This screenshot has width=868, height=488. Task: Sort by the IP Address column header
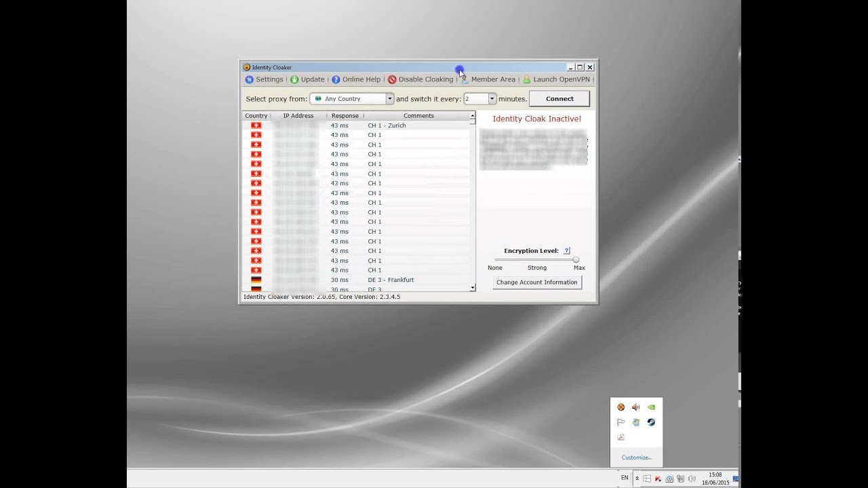tap(298, 116)
